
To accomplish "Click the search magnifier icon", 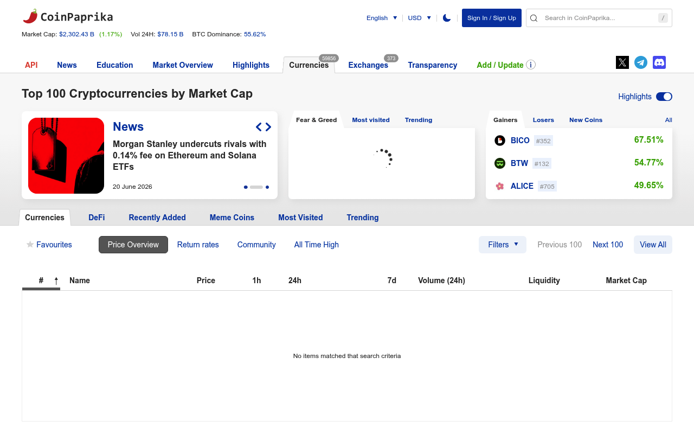I will [534, 18].
